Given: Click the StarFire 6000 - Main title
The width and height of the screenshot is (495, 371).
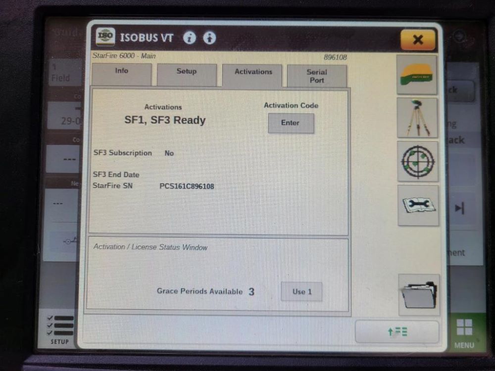Looking at the screenshot, I should [124, 56].
